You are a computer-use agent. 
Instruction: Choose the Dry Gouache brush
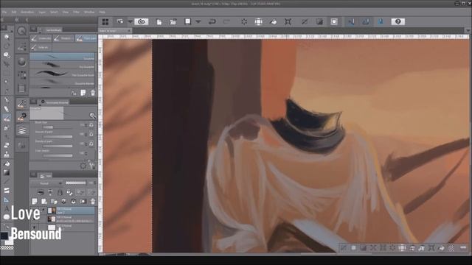(x=62, y=65)
